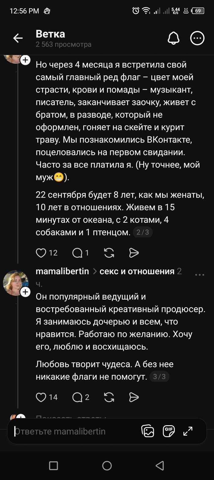
Task: Repost the 2/3 post
Action: (x=109, y=253)
